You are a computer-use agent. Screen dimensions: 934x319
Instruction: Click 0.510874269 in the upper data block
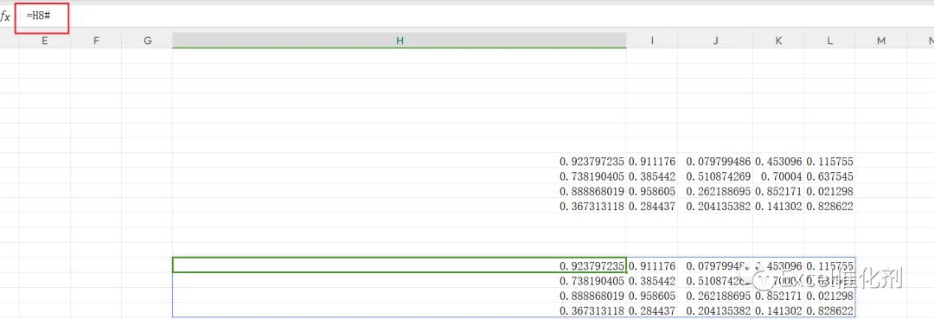click(x=719, y=176)
